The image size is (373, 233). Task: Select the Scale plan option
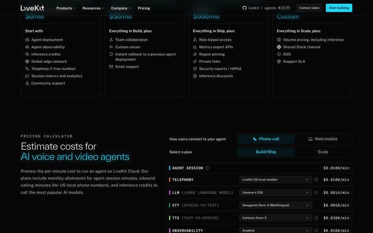[x=323, y=152]
